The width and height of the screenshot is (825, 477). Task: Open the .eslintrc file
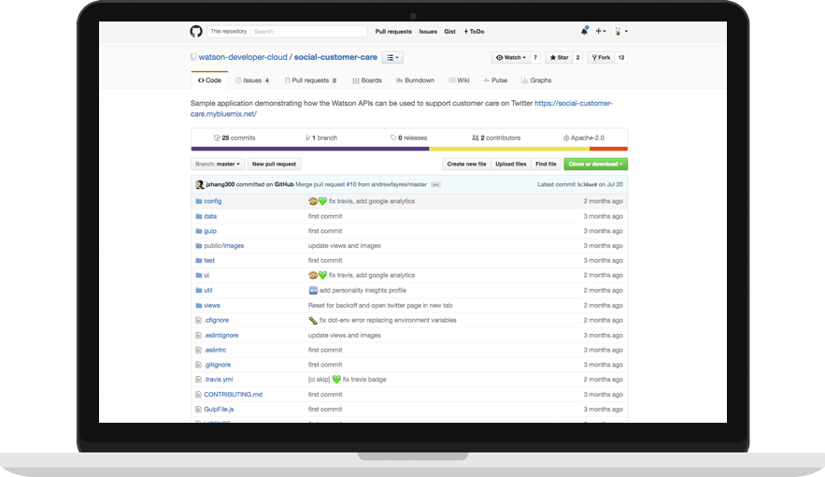(x=215, y=350)
